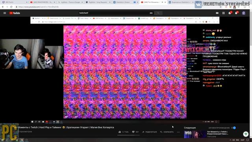Viewport: 252px width, 142px height.
Task: Switch to the first Twitch tab
Action: pyautogui.click(x=15, y=2)
